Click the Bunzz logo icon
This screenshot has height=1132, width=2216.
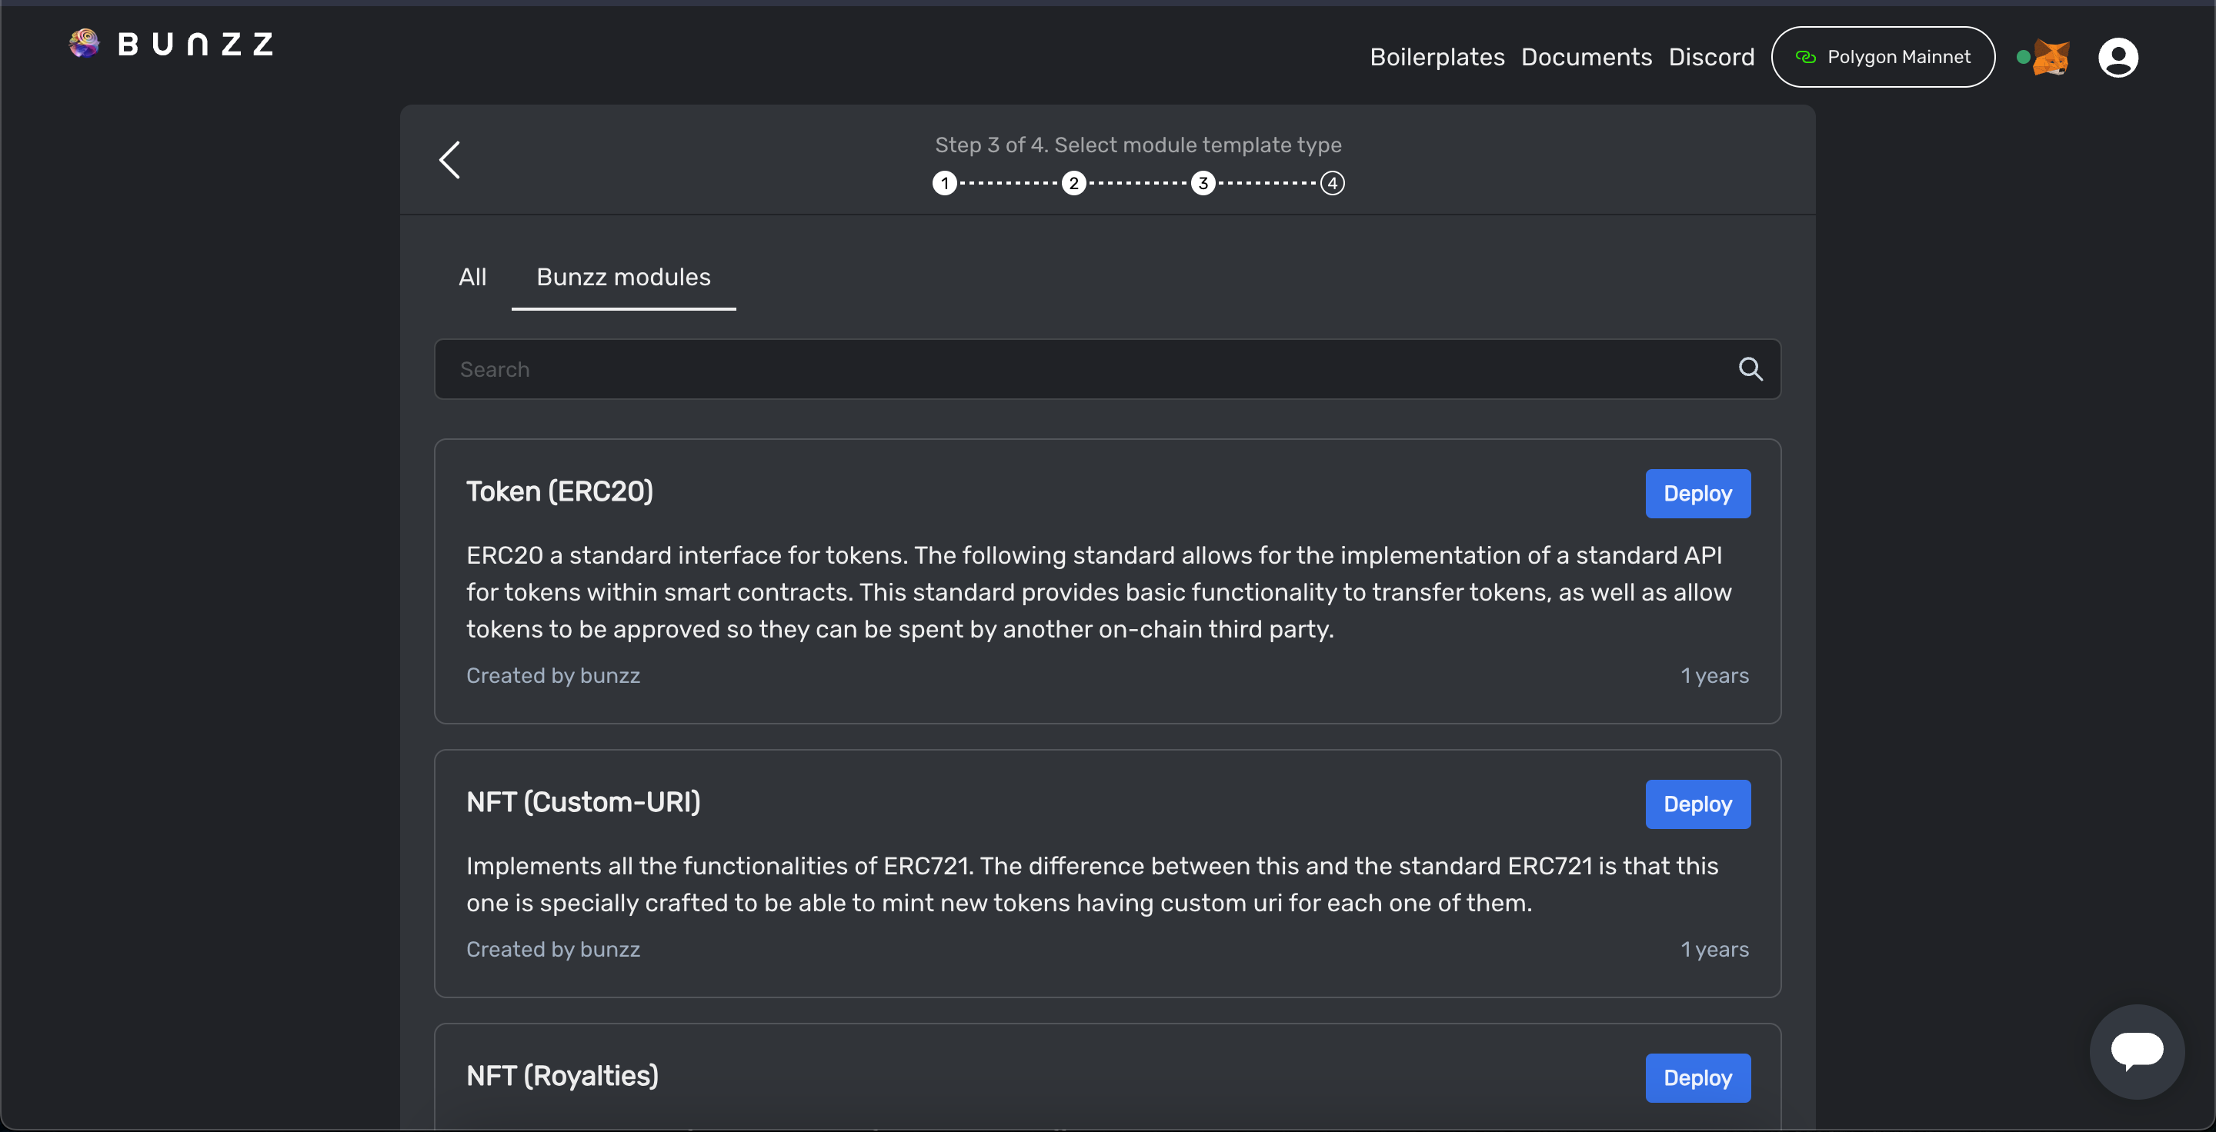(85, 43)
